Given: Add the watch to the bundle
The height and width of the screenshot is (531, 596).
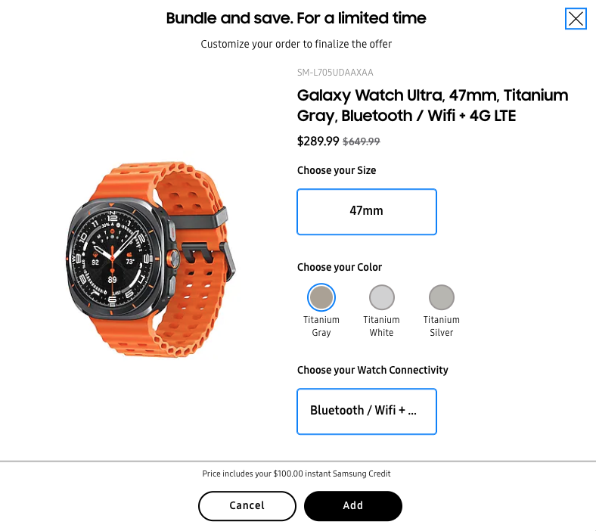Looking at the screenshot, I should click(x=352, y=505).
